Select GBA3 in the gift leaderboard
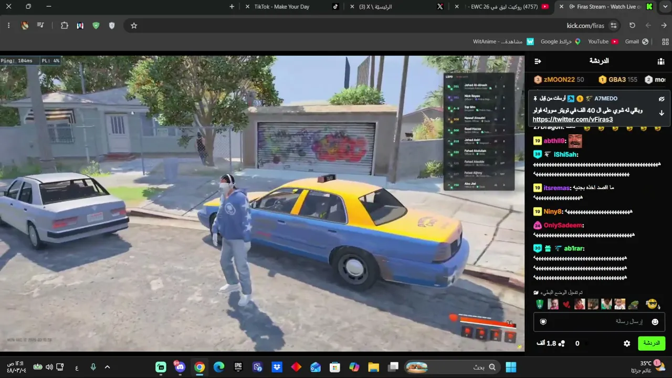 point(618,80)
